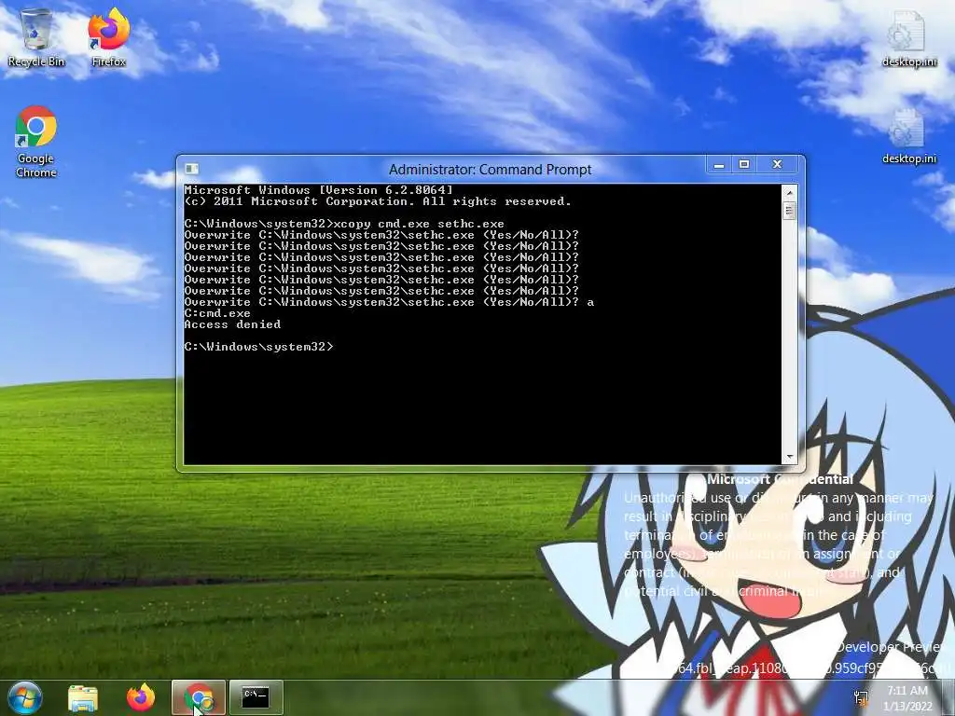The width and height of the screenshot is (955, 716).
Task: Select the lower desktop.ini file icon
Action: pyautogui.click(x=908, y=135)
